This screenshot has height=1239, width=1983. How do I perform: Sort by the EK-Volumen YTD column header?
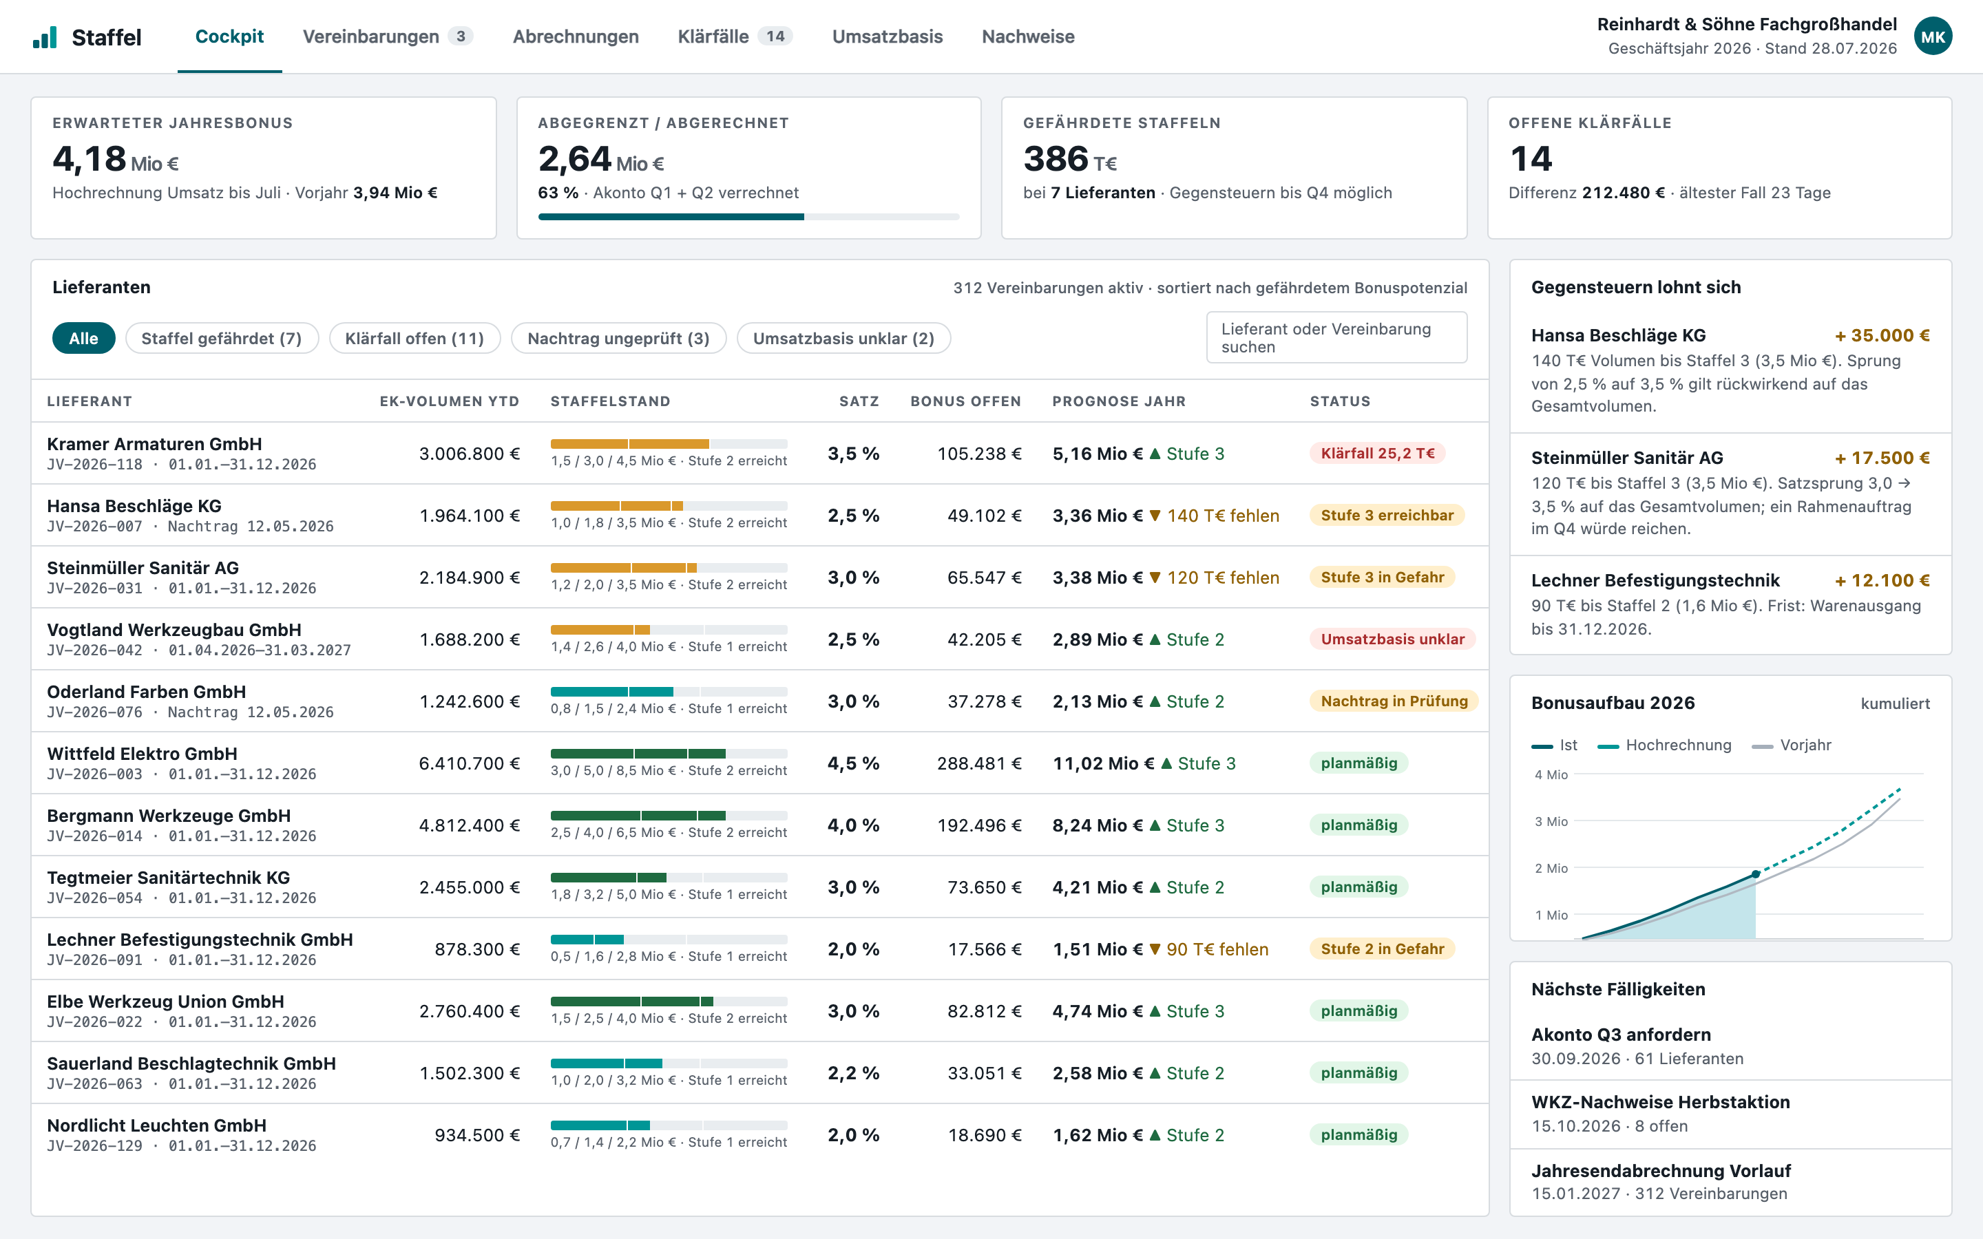449,401
